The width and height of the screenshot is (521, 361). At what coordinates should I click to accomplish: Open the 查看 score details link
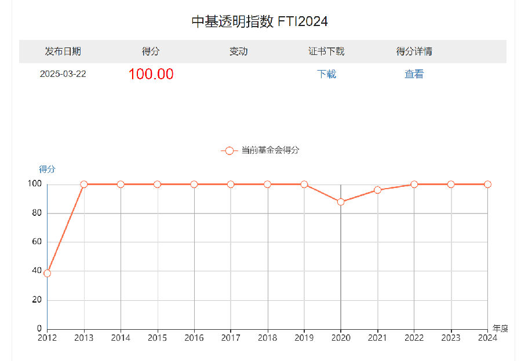[414, 74]
